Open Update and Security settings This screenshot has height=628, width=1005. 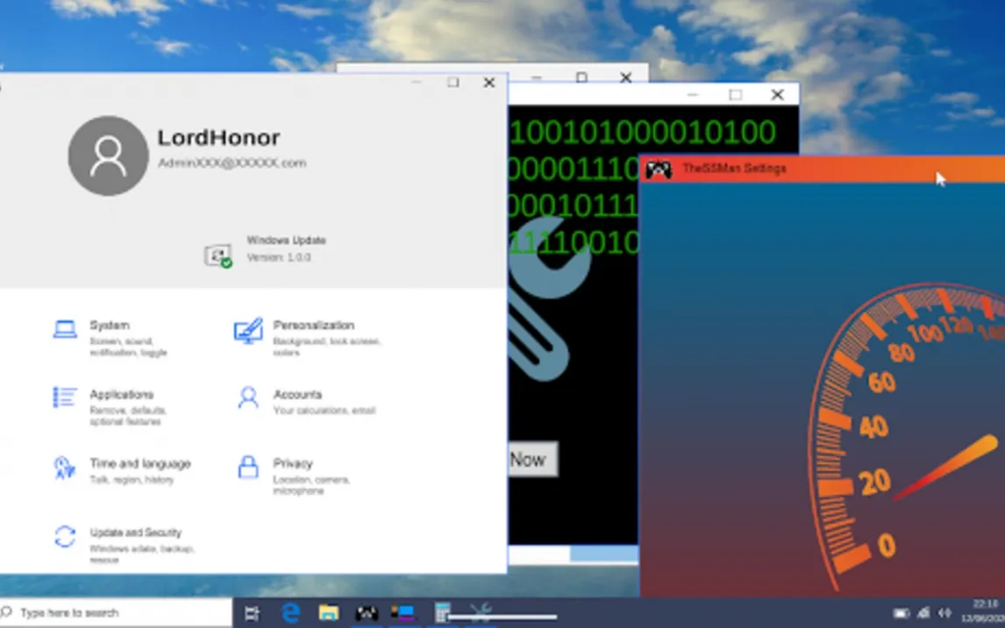coord(123,546)
